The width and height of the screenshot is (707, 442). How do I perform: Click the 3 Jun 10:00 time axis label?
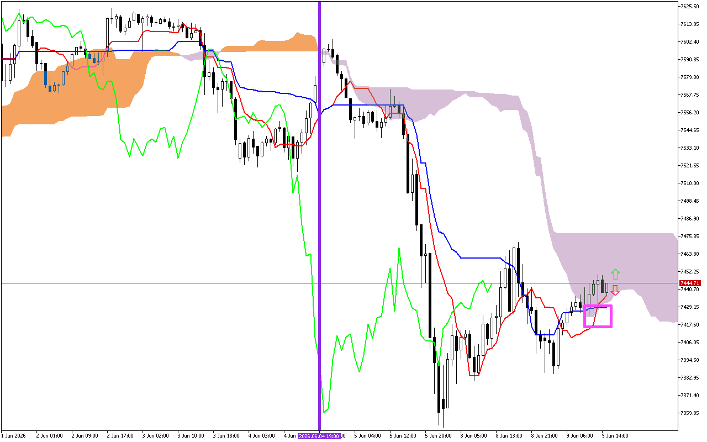(191, 436)
